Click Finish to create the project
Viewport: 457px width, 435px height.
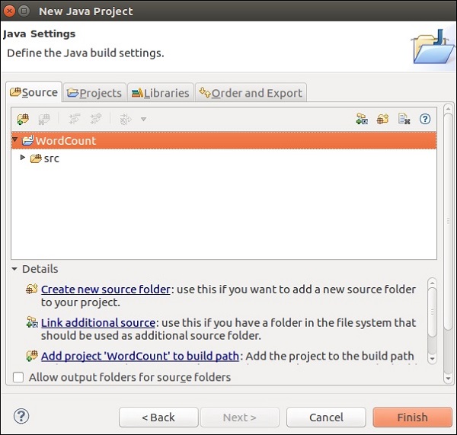412,417
